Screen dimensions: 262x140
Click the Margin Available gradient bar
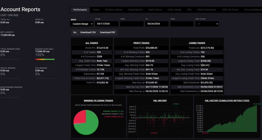[45, 59]
